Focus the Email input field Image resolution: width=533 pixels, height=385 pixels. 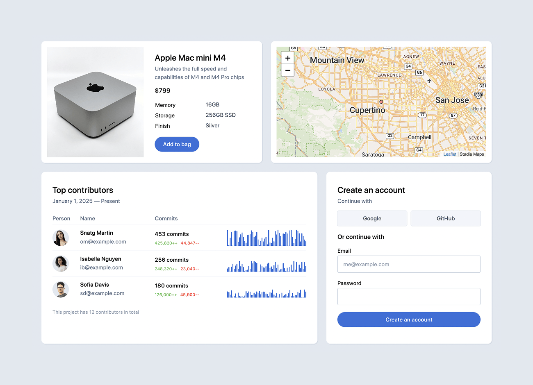[x=409, y=264]
